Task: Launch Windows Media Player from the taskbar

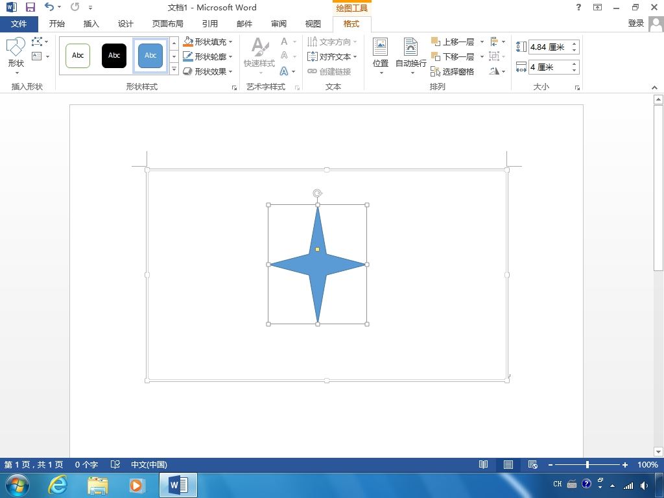Action: (136, 485)
